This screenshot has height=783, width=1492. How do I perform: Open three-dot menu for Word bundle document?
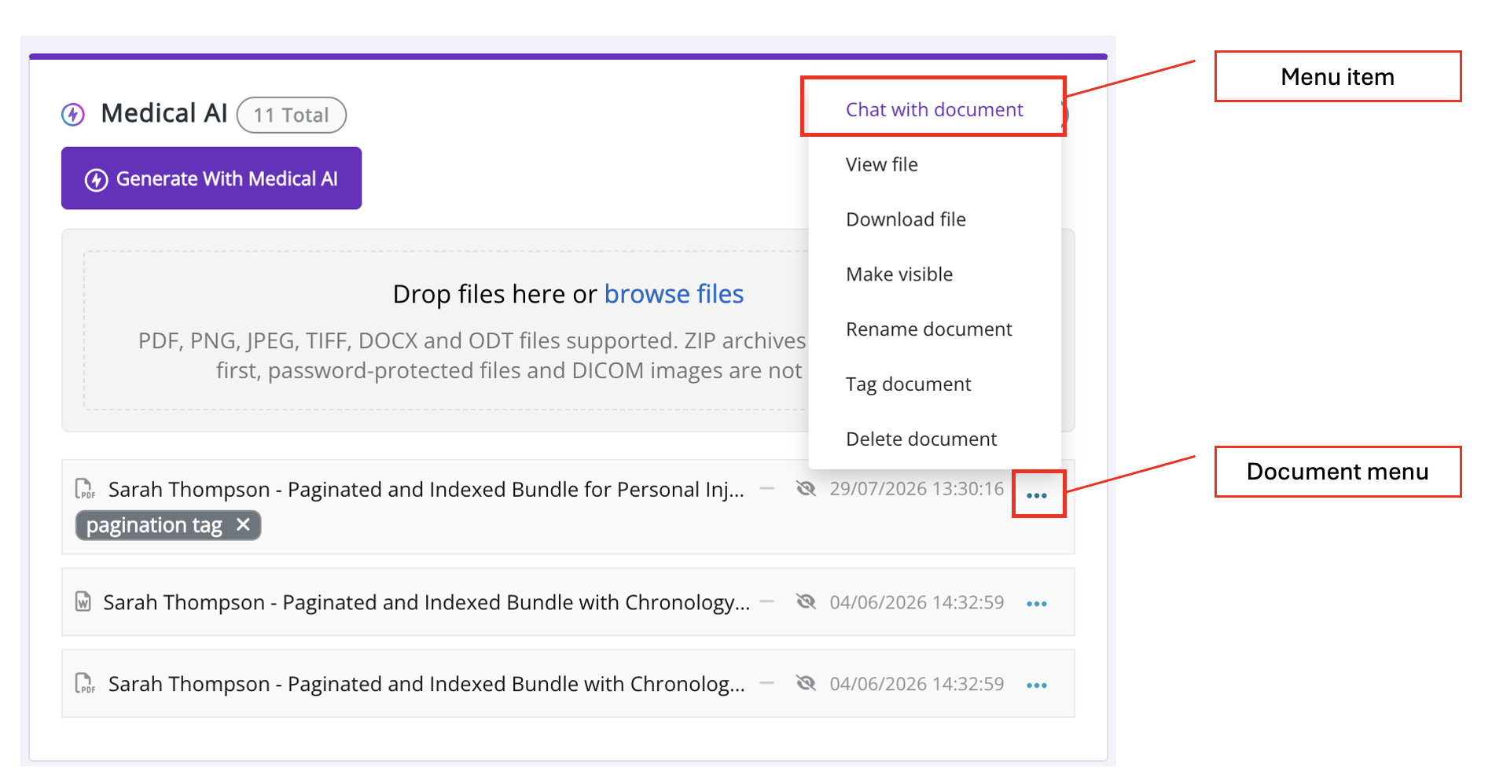tap(1037, 604)
